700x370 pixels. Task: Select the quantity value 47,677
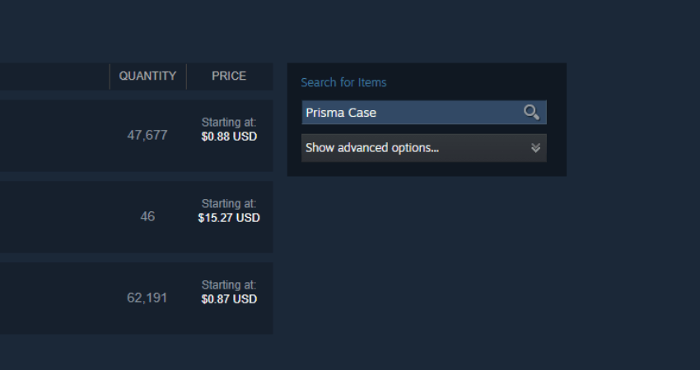click(147, 136)
